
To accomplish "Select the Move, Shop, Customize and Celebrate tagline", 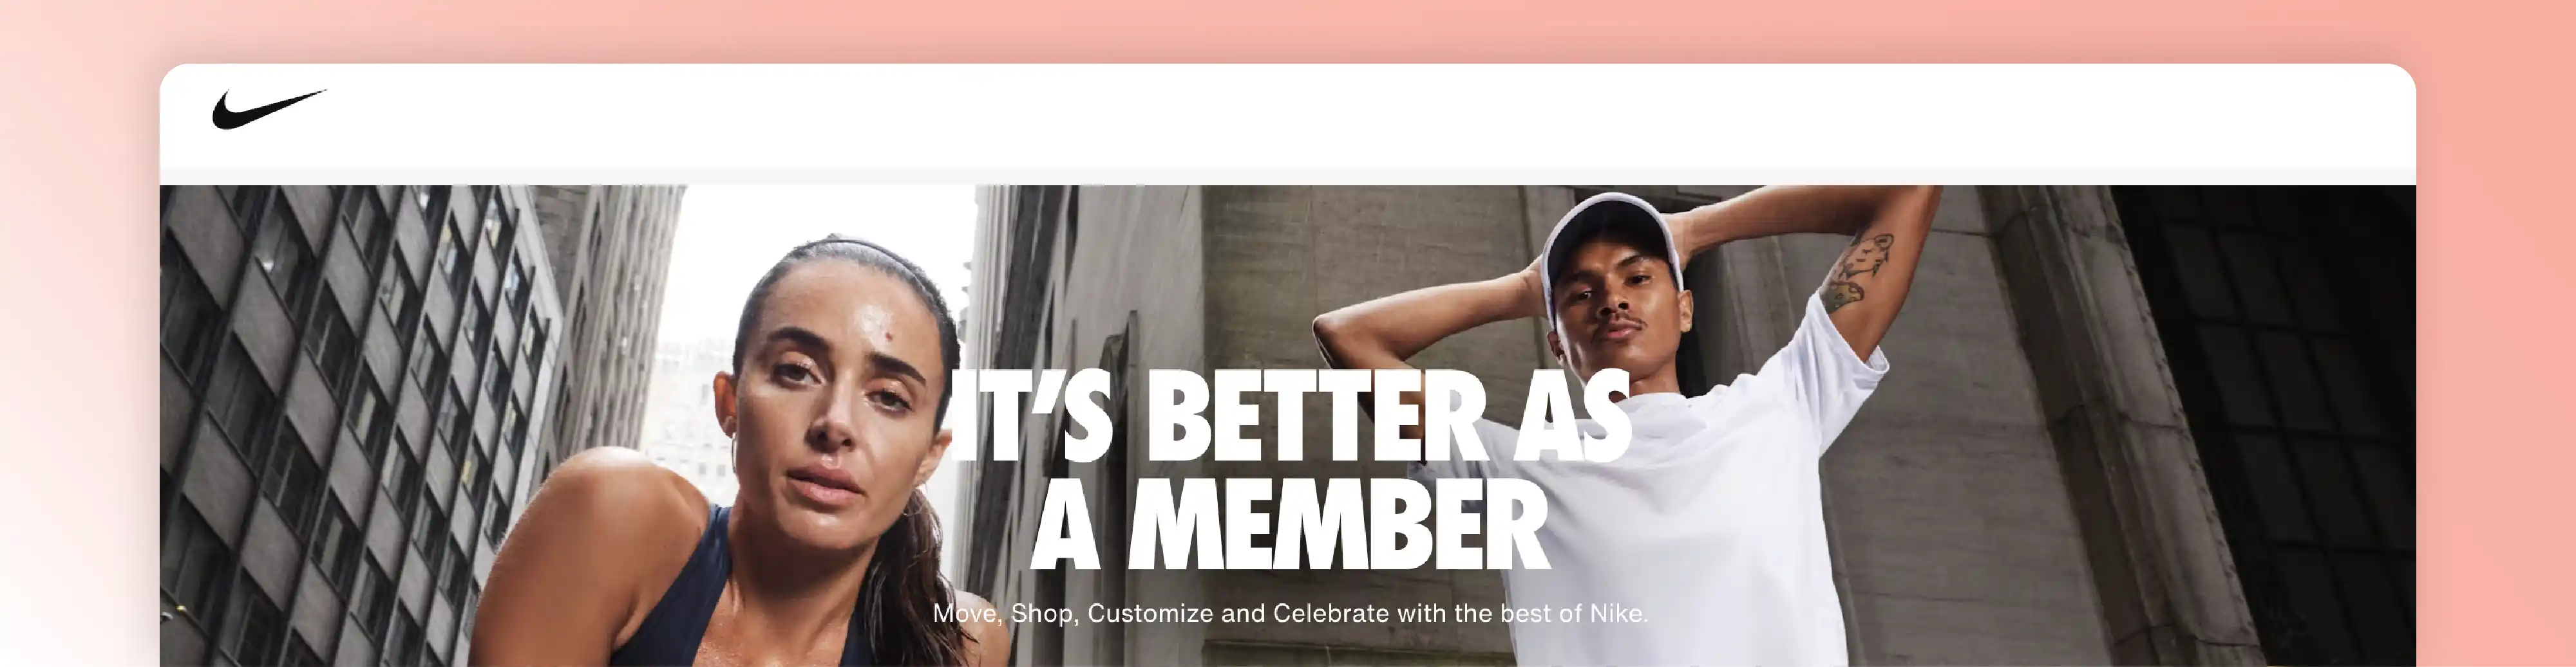I will pyautogui.click(x=1290, y=613).
